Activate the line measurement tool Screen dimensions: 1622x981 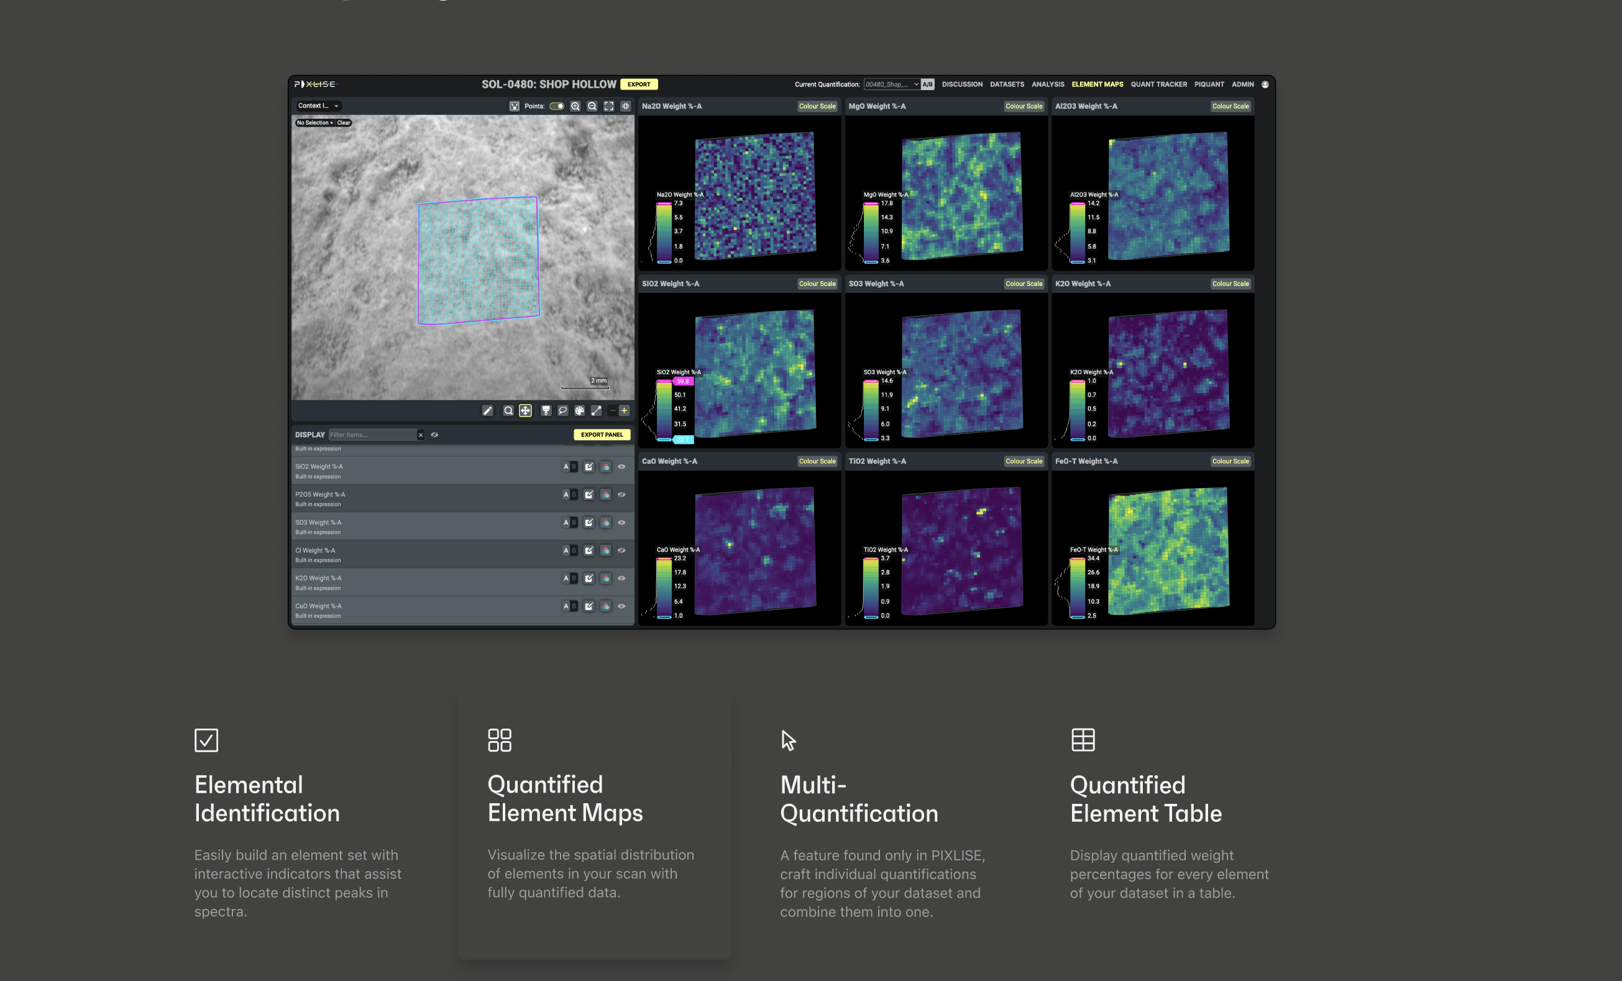pos(597,411)
